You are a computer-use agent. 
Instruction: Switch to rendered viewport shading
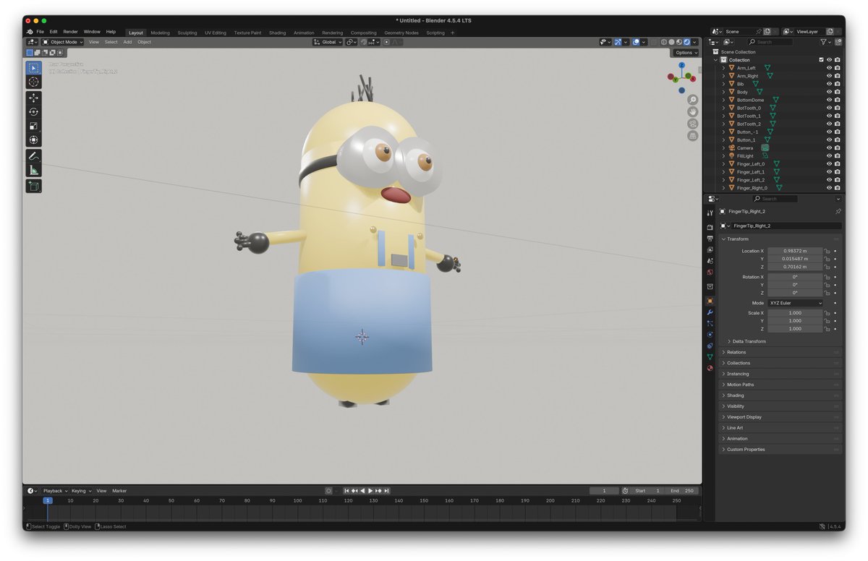coord(686,42)
